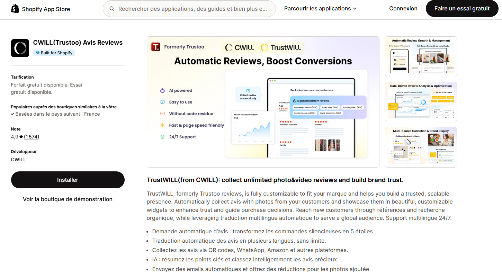Click 'Traduction automatique des avis' bullet
This screenshot has width=502, height=278.
239,241
